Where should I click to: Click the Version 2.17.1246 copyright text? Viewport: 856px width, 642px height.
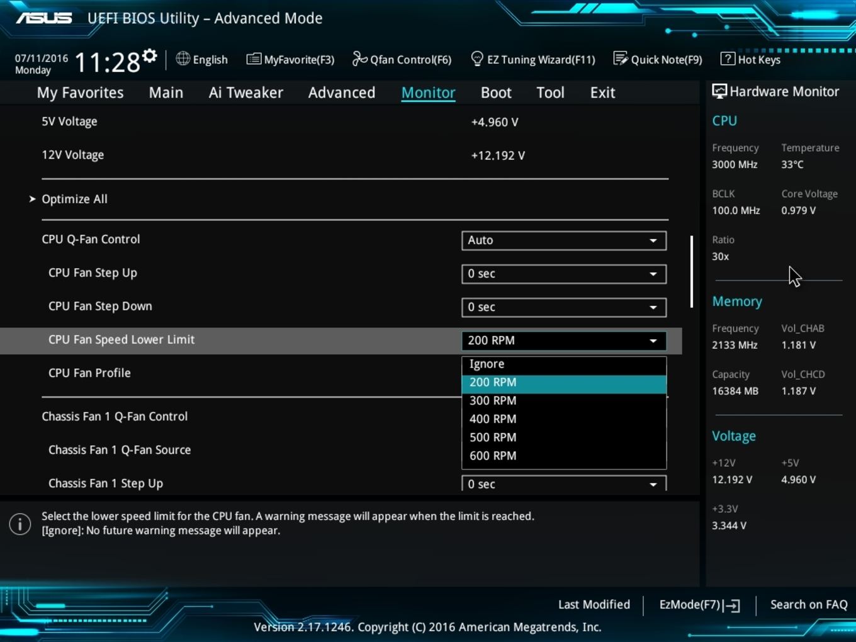coord(427,628)
